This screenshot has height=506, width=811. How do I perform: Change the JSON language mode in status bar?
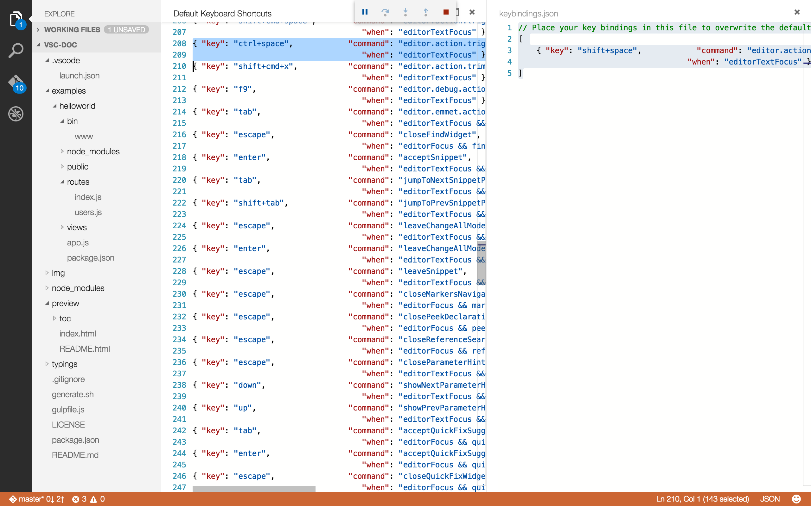click(769, 499)
